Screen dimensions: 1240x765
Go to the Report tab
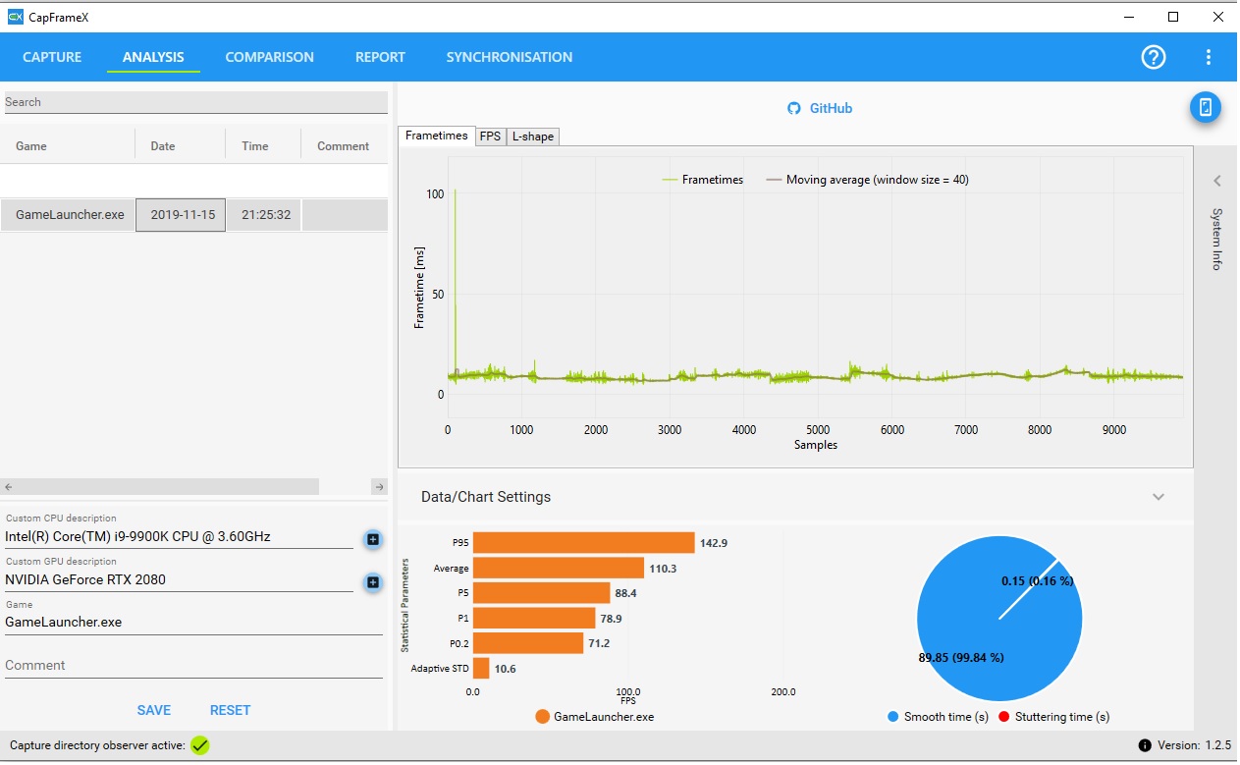click(x=380, y=57)
